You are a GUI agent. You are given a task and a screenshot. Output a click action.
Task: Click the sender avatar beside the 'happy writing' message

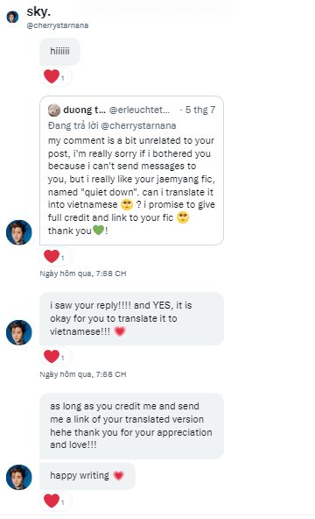point(19,477)
